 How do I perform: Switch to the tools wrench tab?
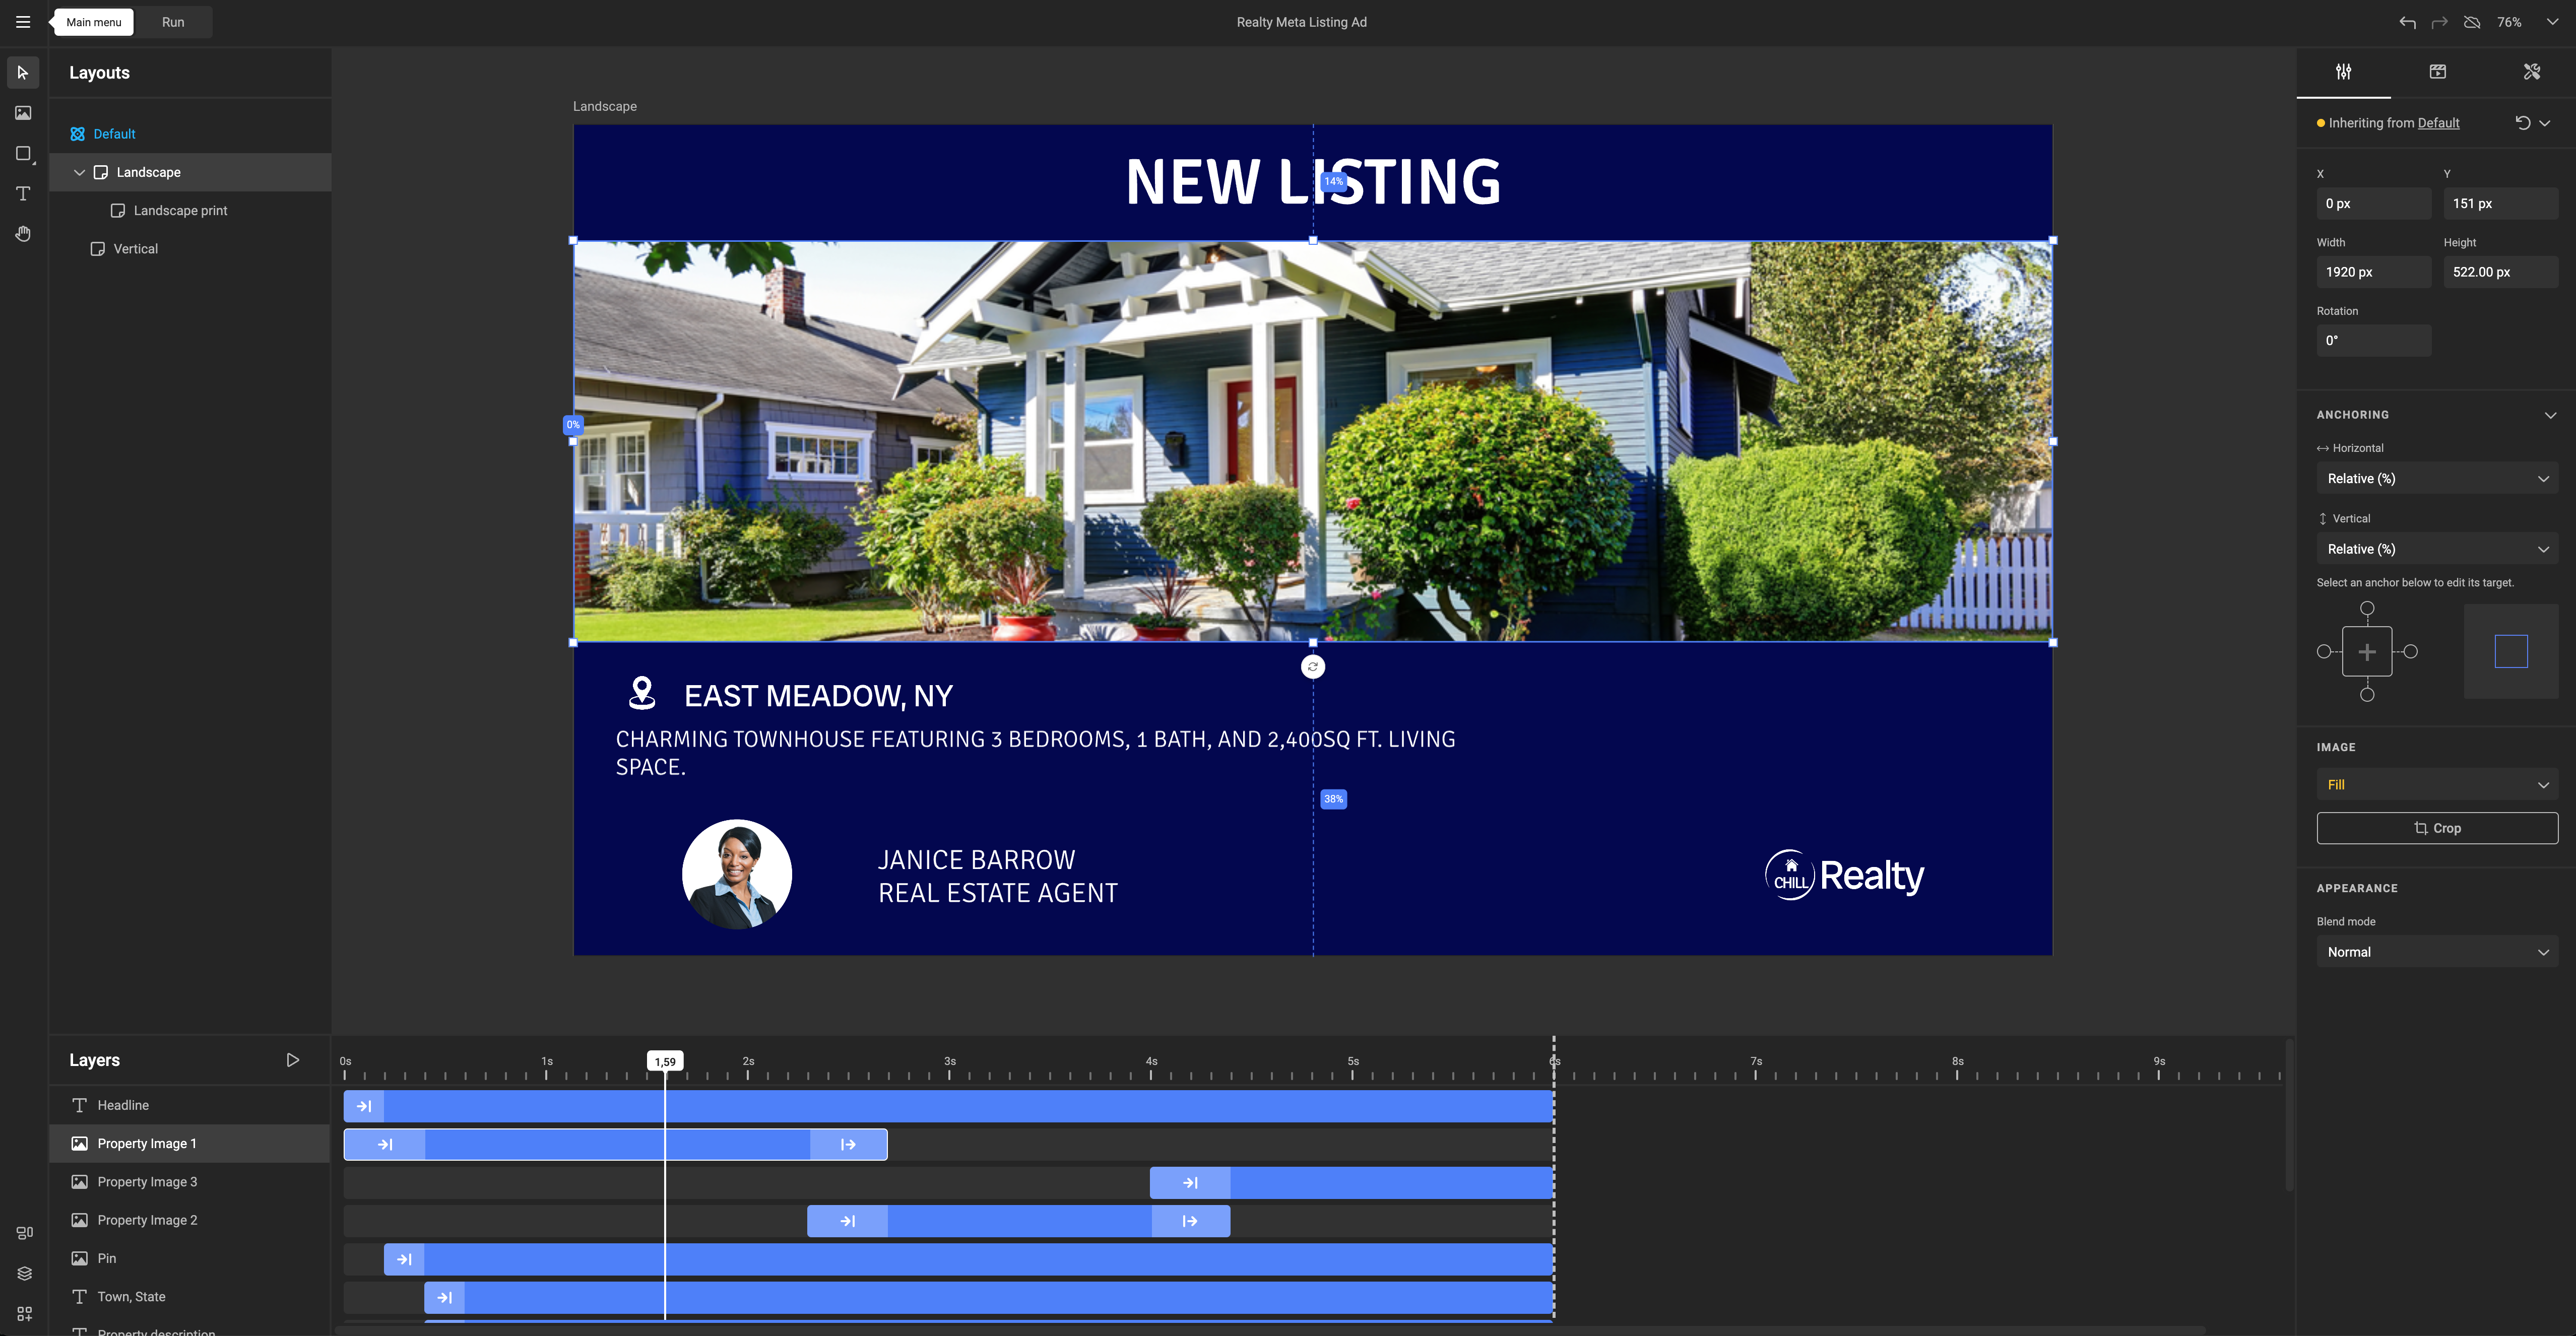point(2531,71)
